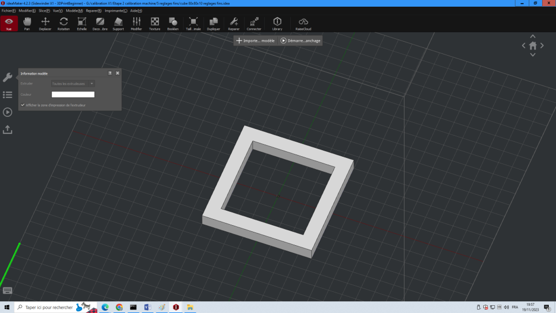The height and width of the screenshot is (313, 556).
Task: Click the sidebar upload export icon
Action: (x=7, y=130)
